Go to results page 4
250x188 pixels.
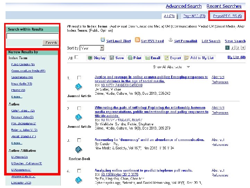pos(243,48)
